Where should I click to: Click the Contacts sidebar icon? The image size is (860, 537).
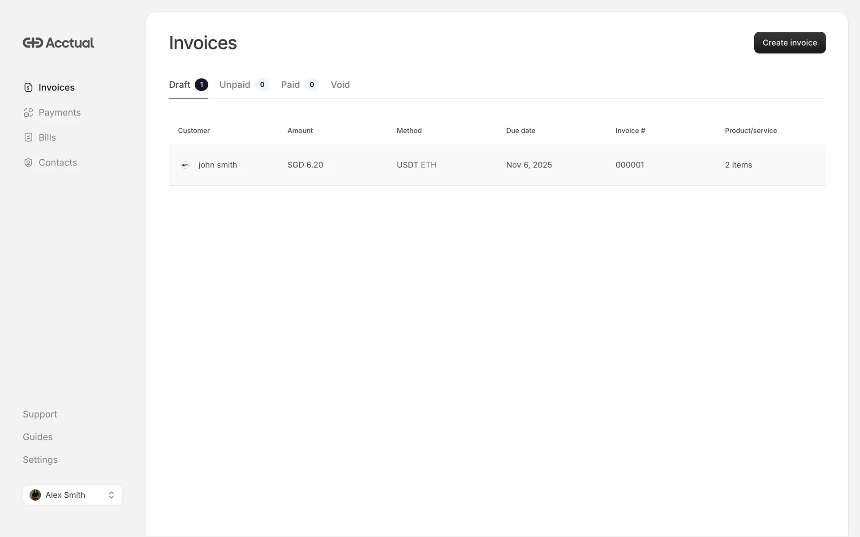28,162
